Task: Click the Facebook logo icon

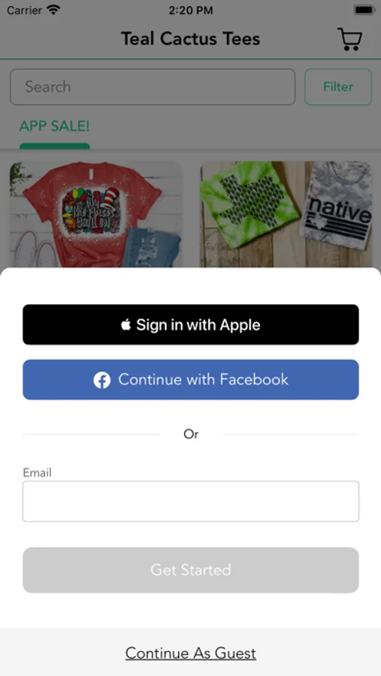Action: (x=102, y=380)
